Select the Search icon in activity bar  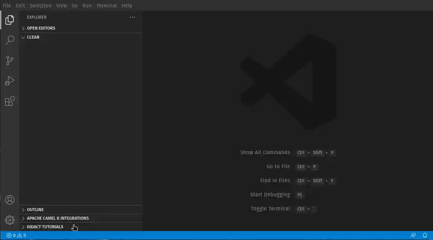9,40
